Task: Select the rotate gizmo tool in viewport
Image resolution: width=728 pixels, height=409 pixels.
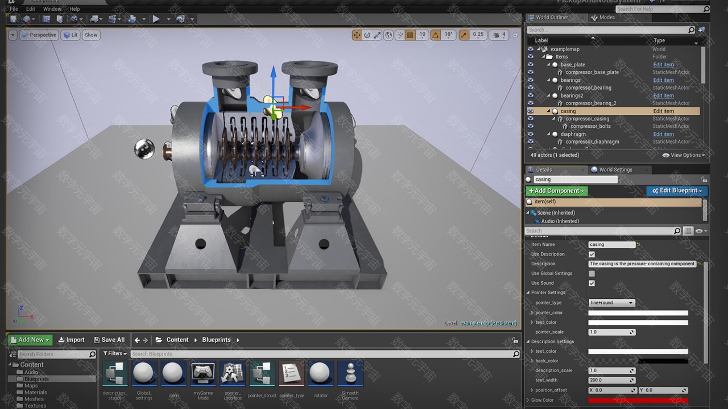Action: click(367, 35)
